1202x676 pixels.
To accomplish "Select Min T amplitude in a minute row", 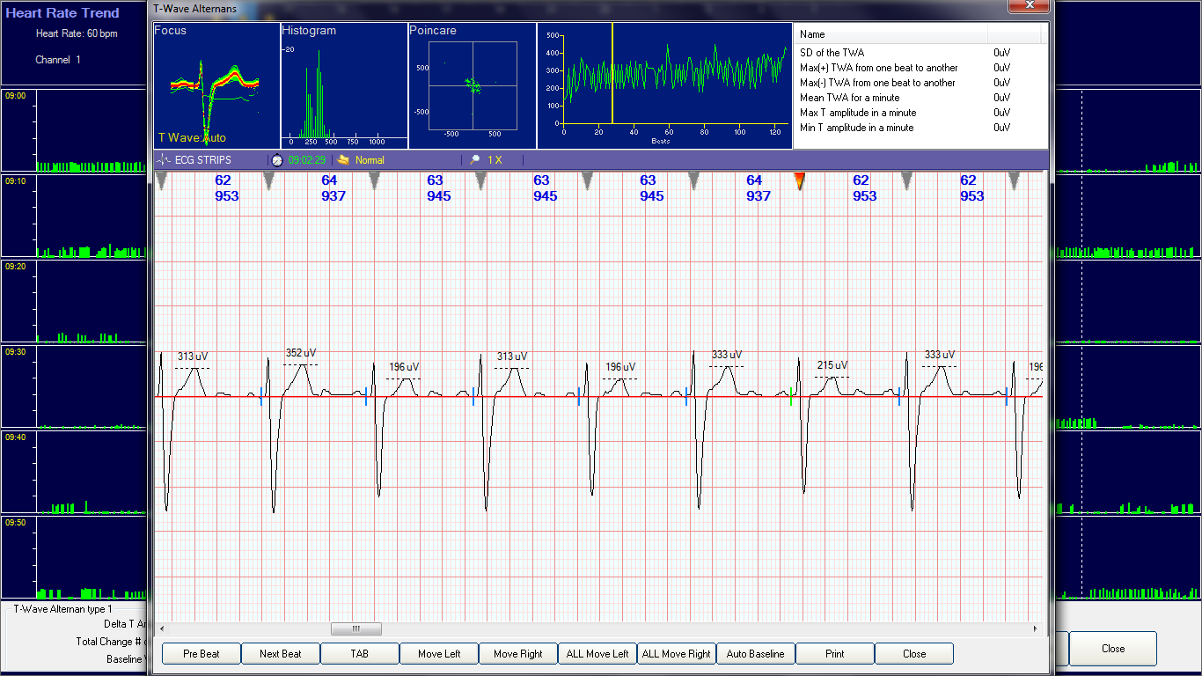I will 920,128.
